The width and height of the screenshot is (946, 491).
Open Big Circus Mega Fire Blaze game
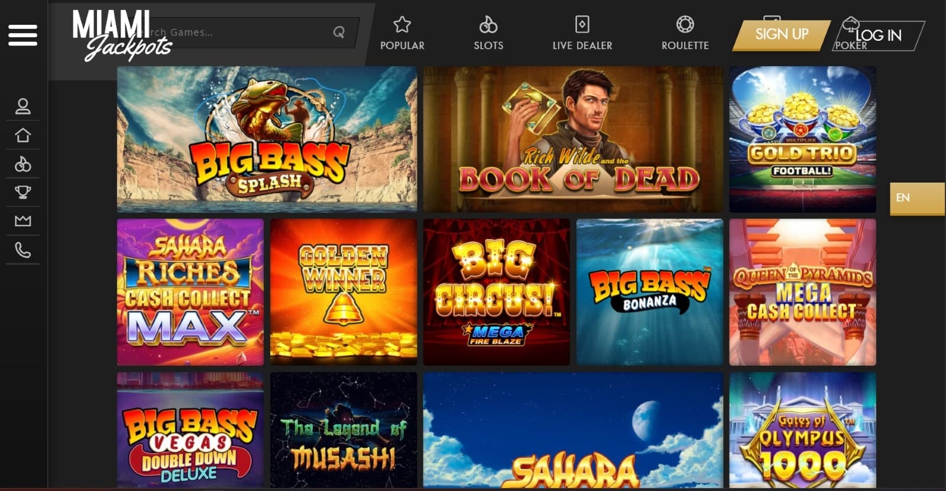(x=497, y=292)
